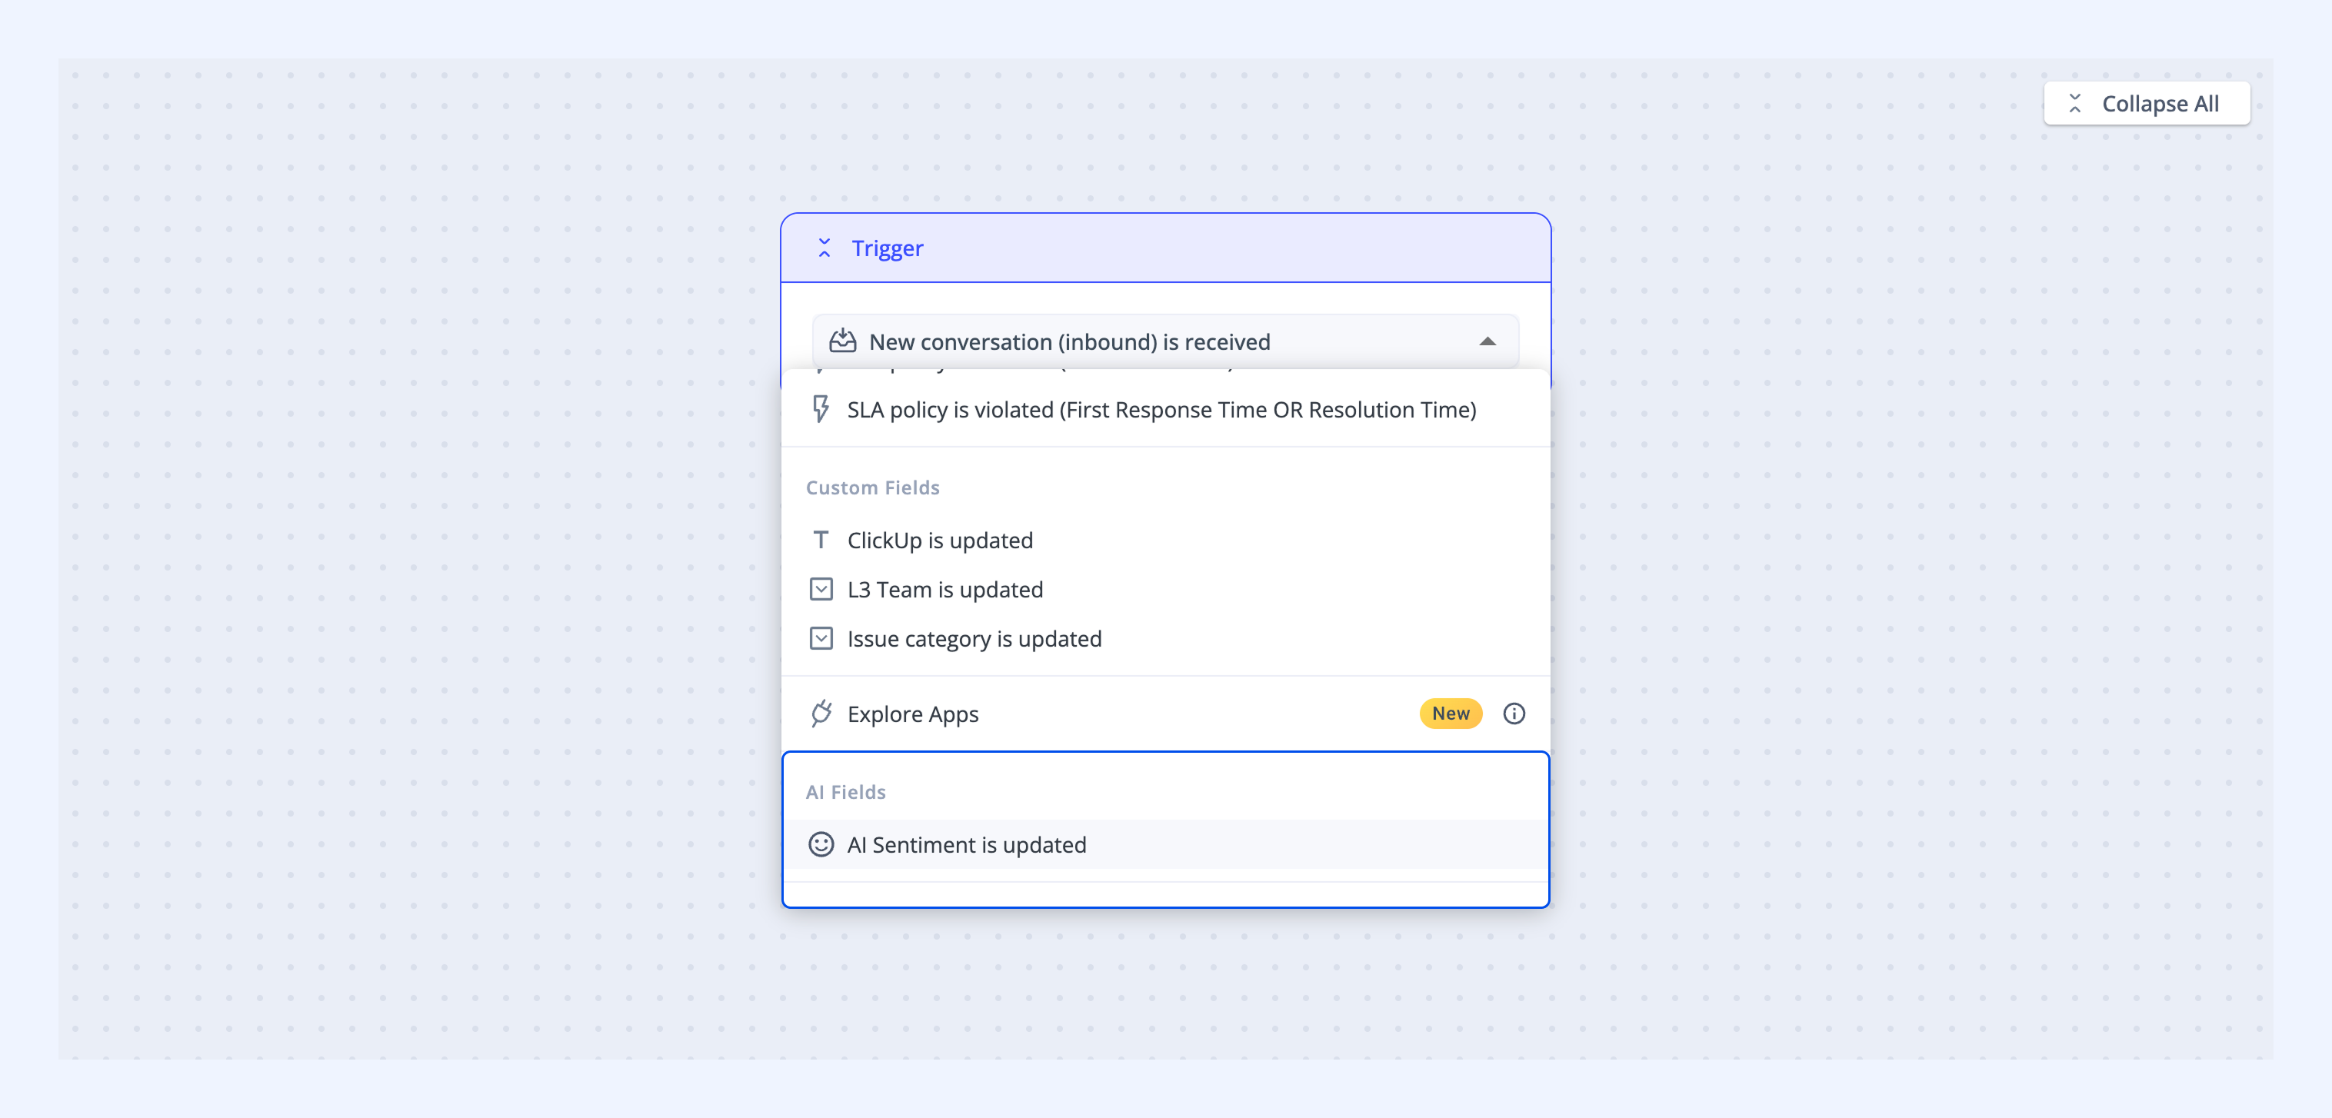Click the collapse arrows icon in Collapse All
This screenshot has width=2332, height=1118.
[2074, 103]
